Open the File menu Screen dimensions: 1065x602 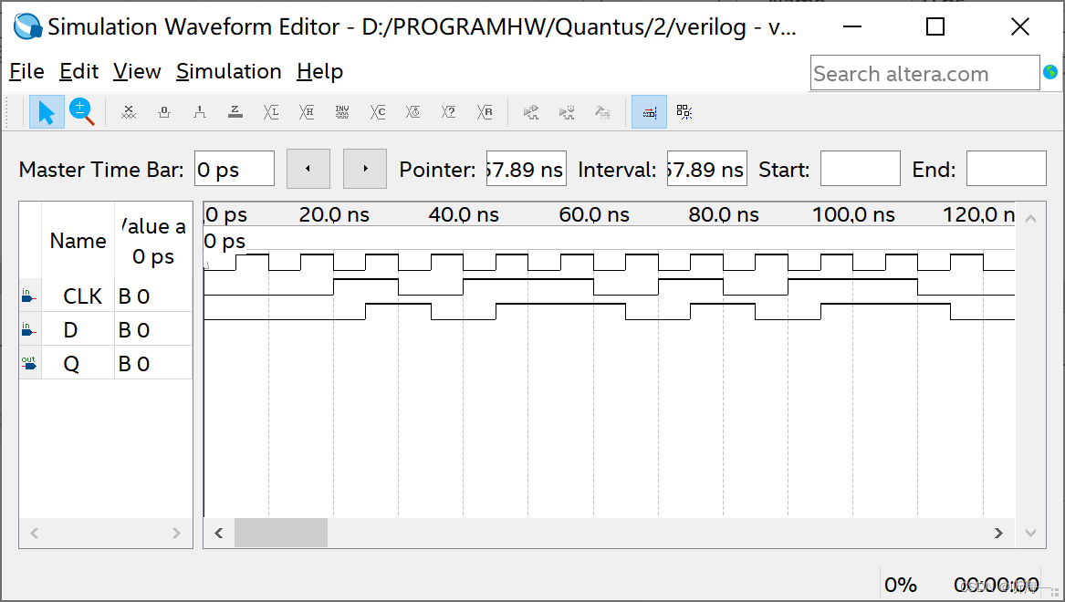tap(26, 71)
